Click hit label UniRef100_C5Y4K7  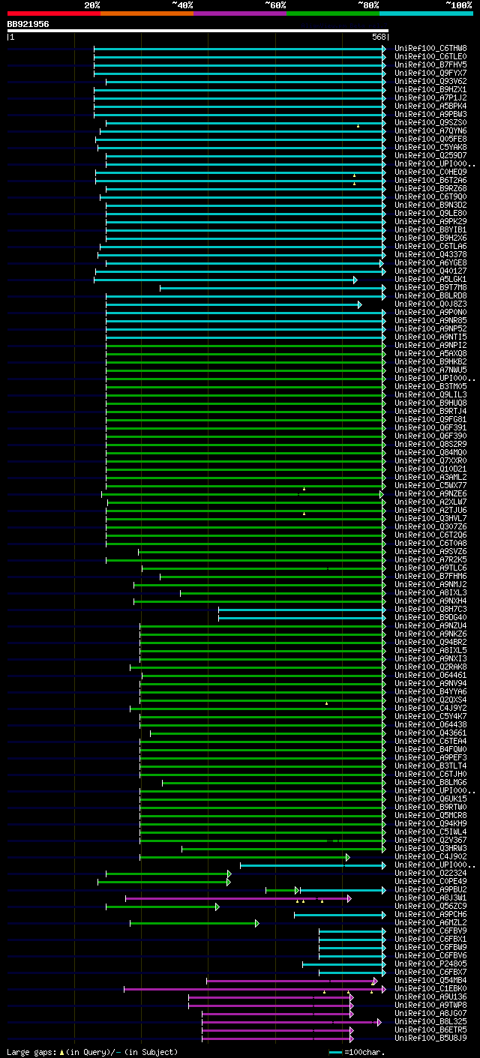pyautogui.click(x=430, y=716)
